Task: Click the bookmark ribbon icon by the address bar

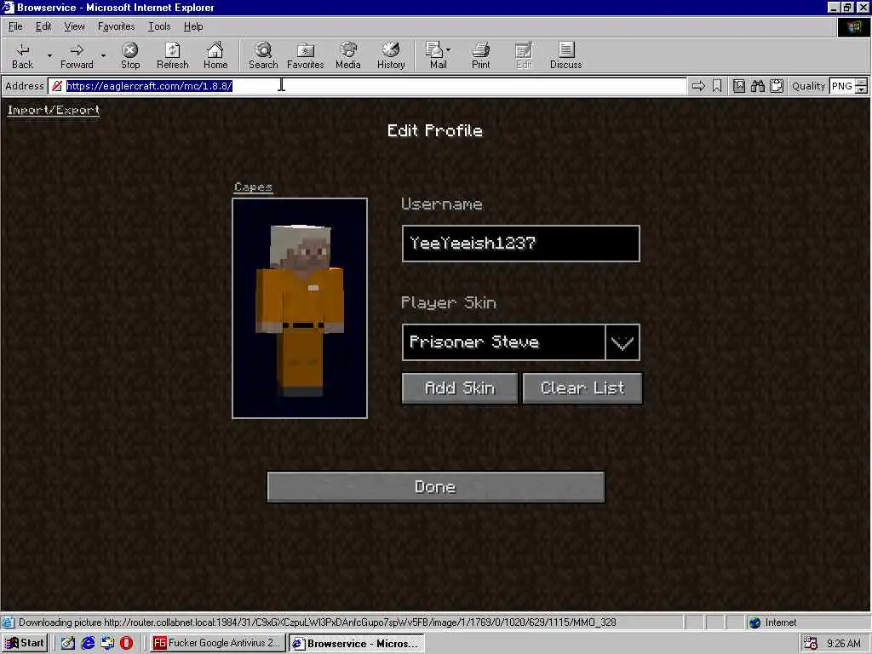Action: pos(717,86)
